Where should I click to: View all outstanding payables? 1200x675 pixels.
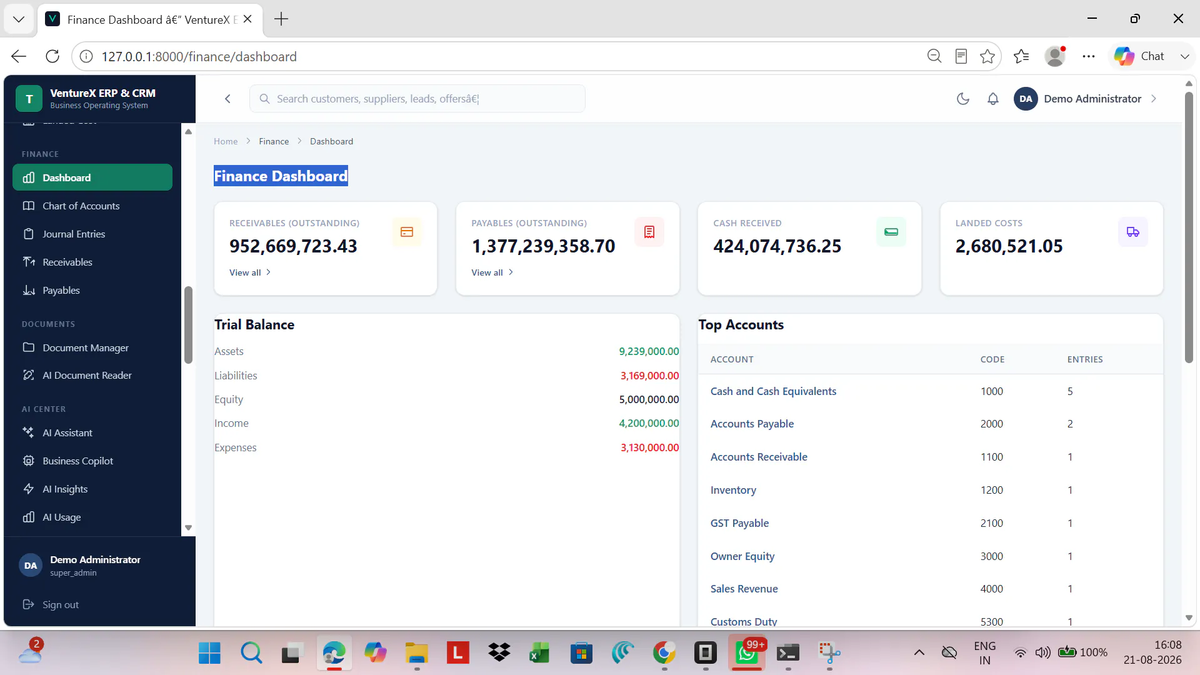(492, 272)
